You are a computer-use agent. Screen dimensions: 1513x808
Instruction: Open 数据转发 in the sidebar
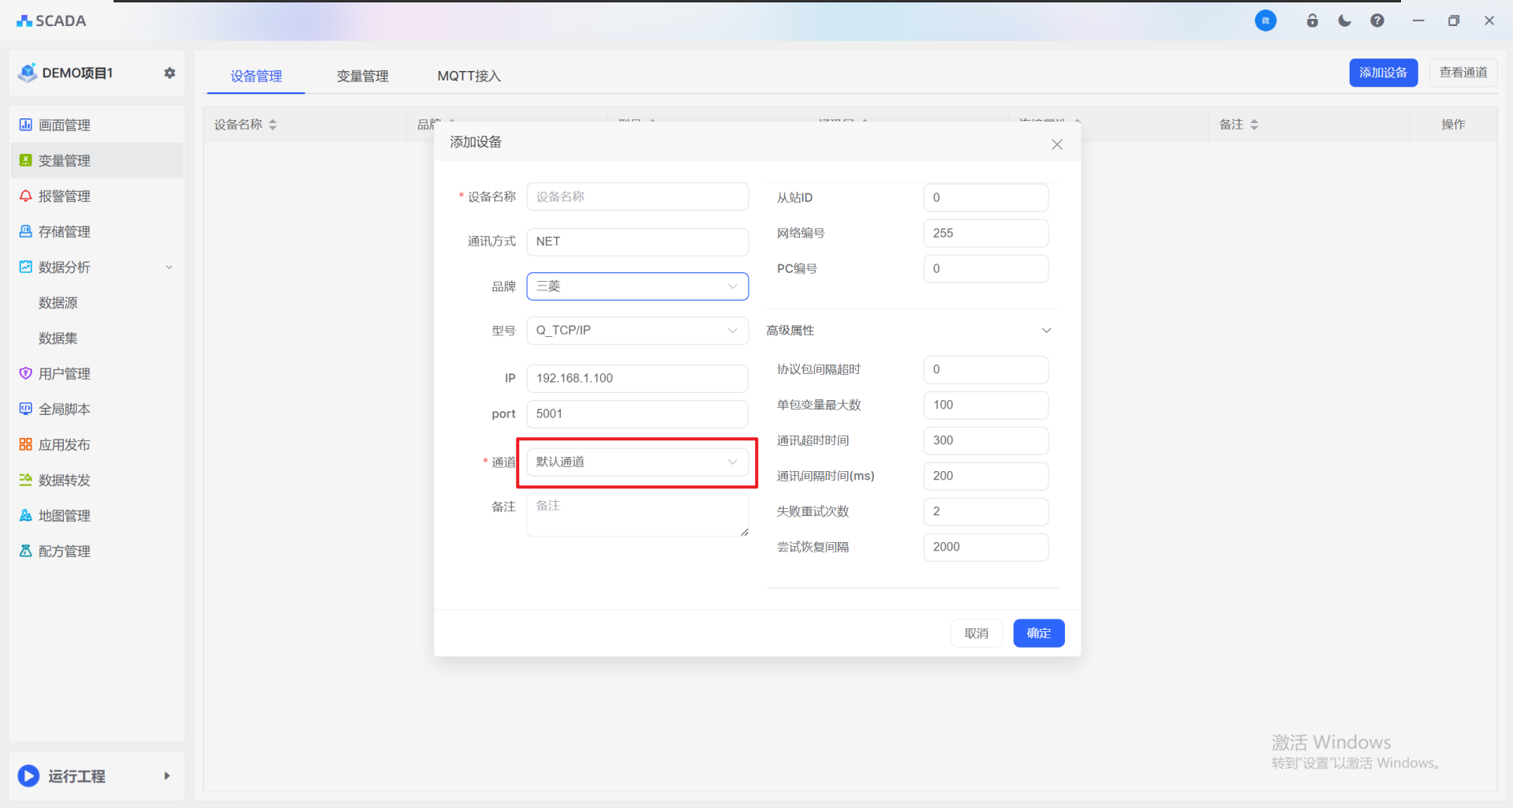coord(96,480)
